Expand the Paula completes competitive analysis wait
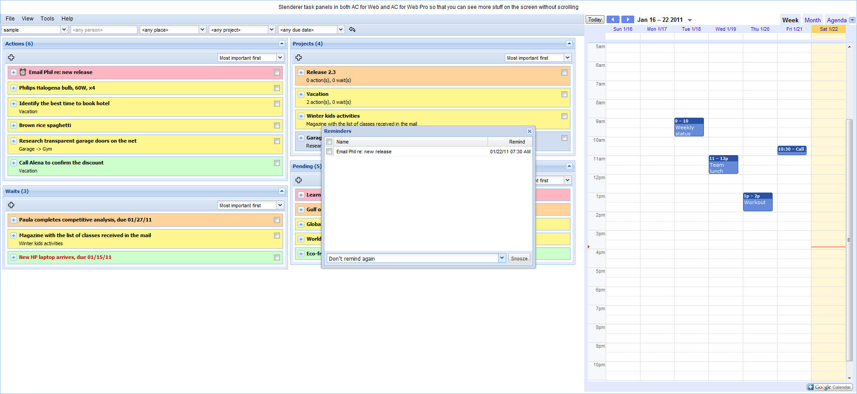 [13, 220]
